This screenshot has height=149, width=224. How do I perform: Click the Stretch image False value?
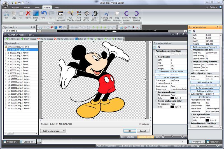[178, 86]
